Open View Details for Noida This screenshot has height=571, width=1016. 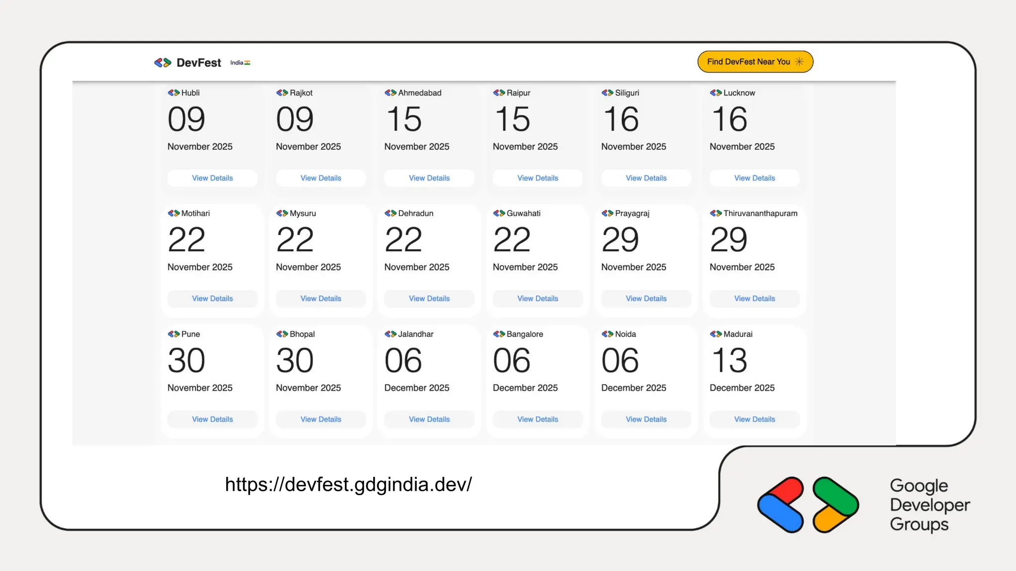click(646, 419)
